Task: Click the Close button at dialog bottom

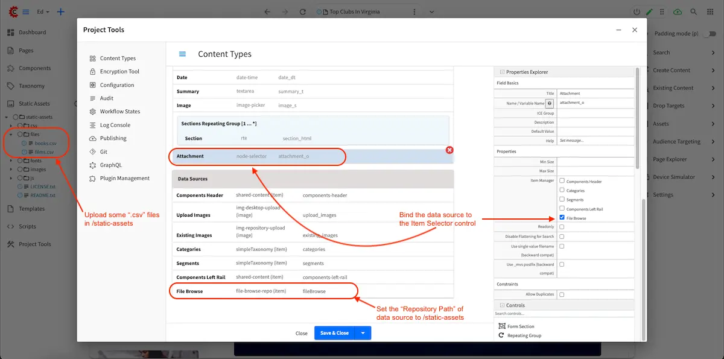Action: [x=301, y=333]
